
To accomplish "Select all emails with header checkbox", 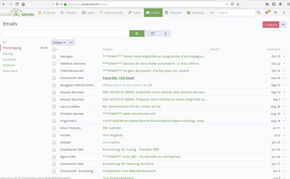I will click(54, 49).
